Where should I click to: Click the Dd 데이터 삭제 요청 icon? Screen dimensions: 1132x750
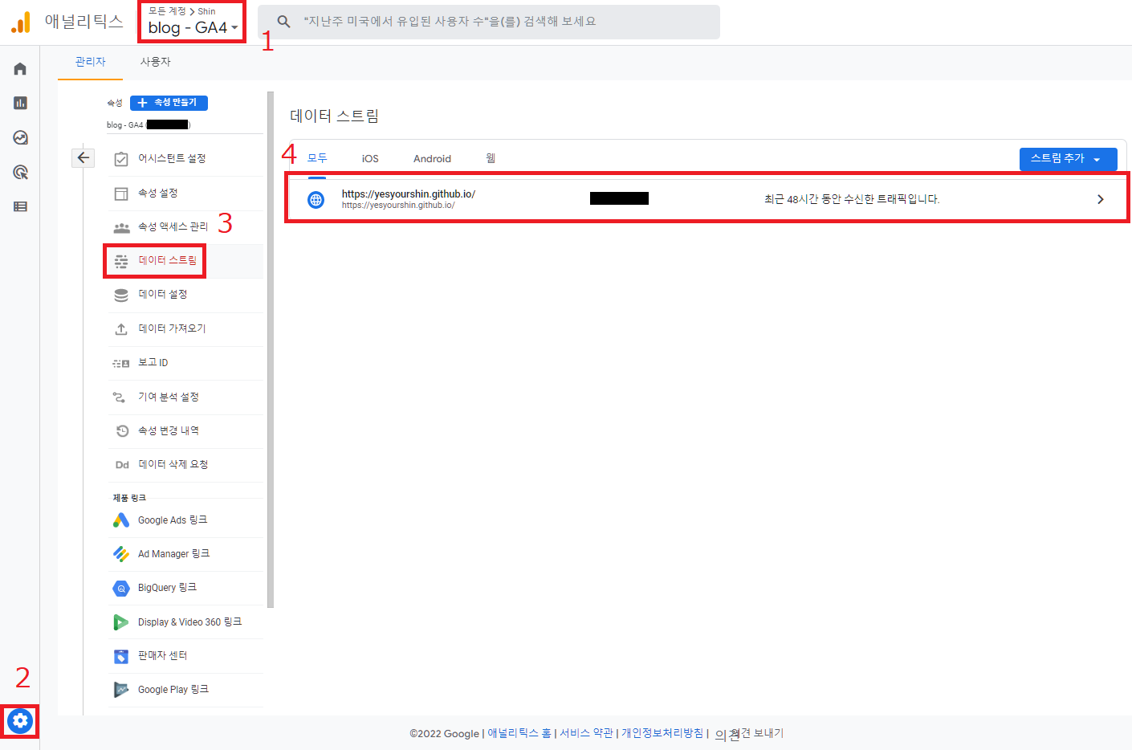click(x=122, y=465)
